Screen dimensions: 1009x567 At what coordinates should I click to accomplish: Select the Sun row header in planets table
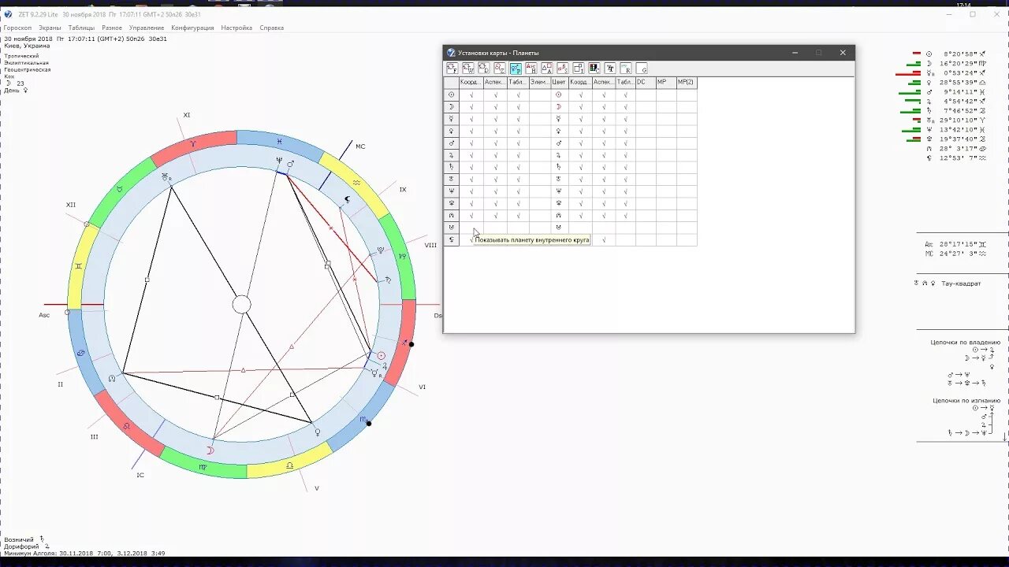click(452, 94)
